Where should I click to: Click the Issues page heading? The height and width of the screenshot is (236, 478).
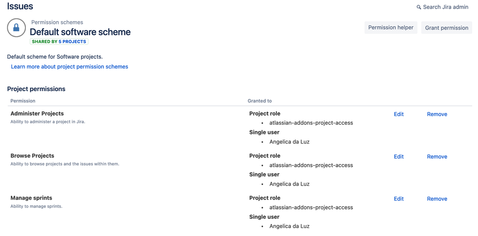pos(20,6)
